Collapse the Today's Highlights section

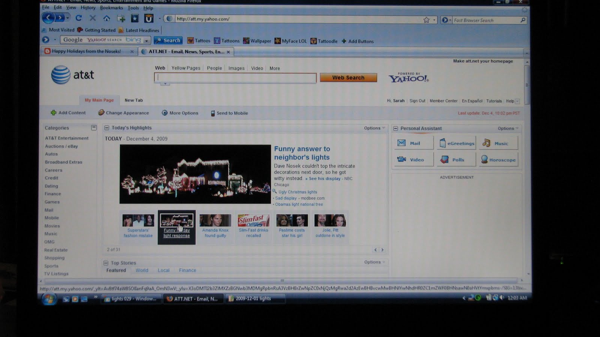[106, 128]
